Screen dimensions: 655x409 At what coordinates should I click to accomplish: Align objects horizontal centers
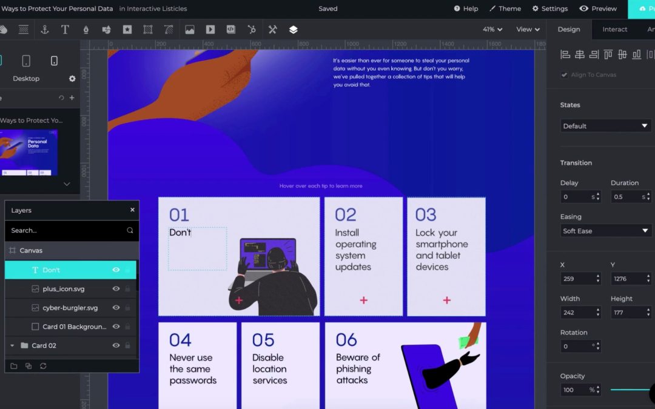580,55
